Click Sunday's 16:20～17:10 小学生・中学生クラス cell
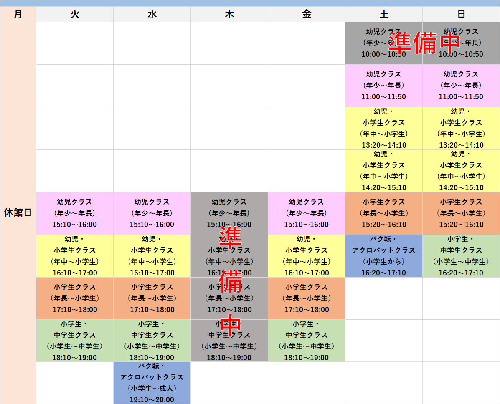The image size is (500, 404). click(461, 256)
